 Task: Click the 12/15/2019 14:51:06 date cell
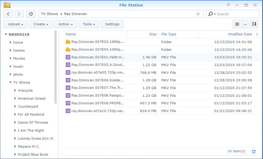[x=233, y=42]
